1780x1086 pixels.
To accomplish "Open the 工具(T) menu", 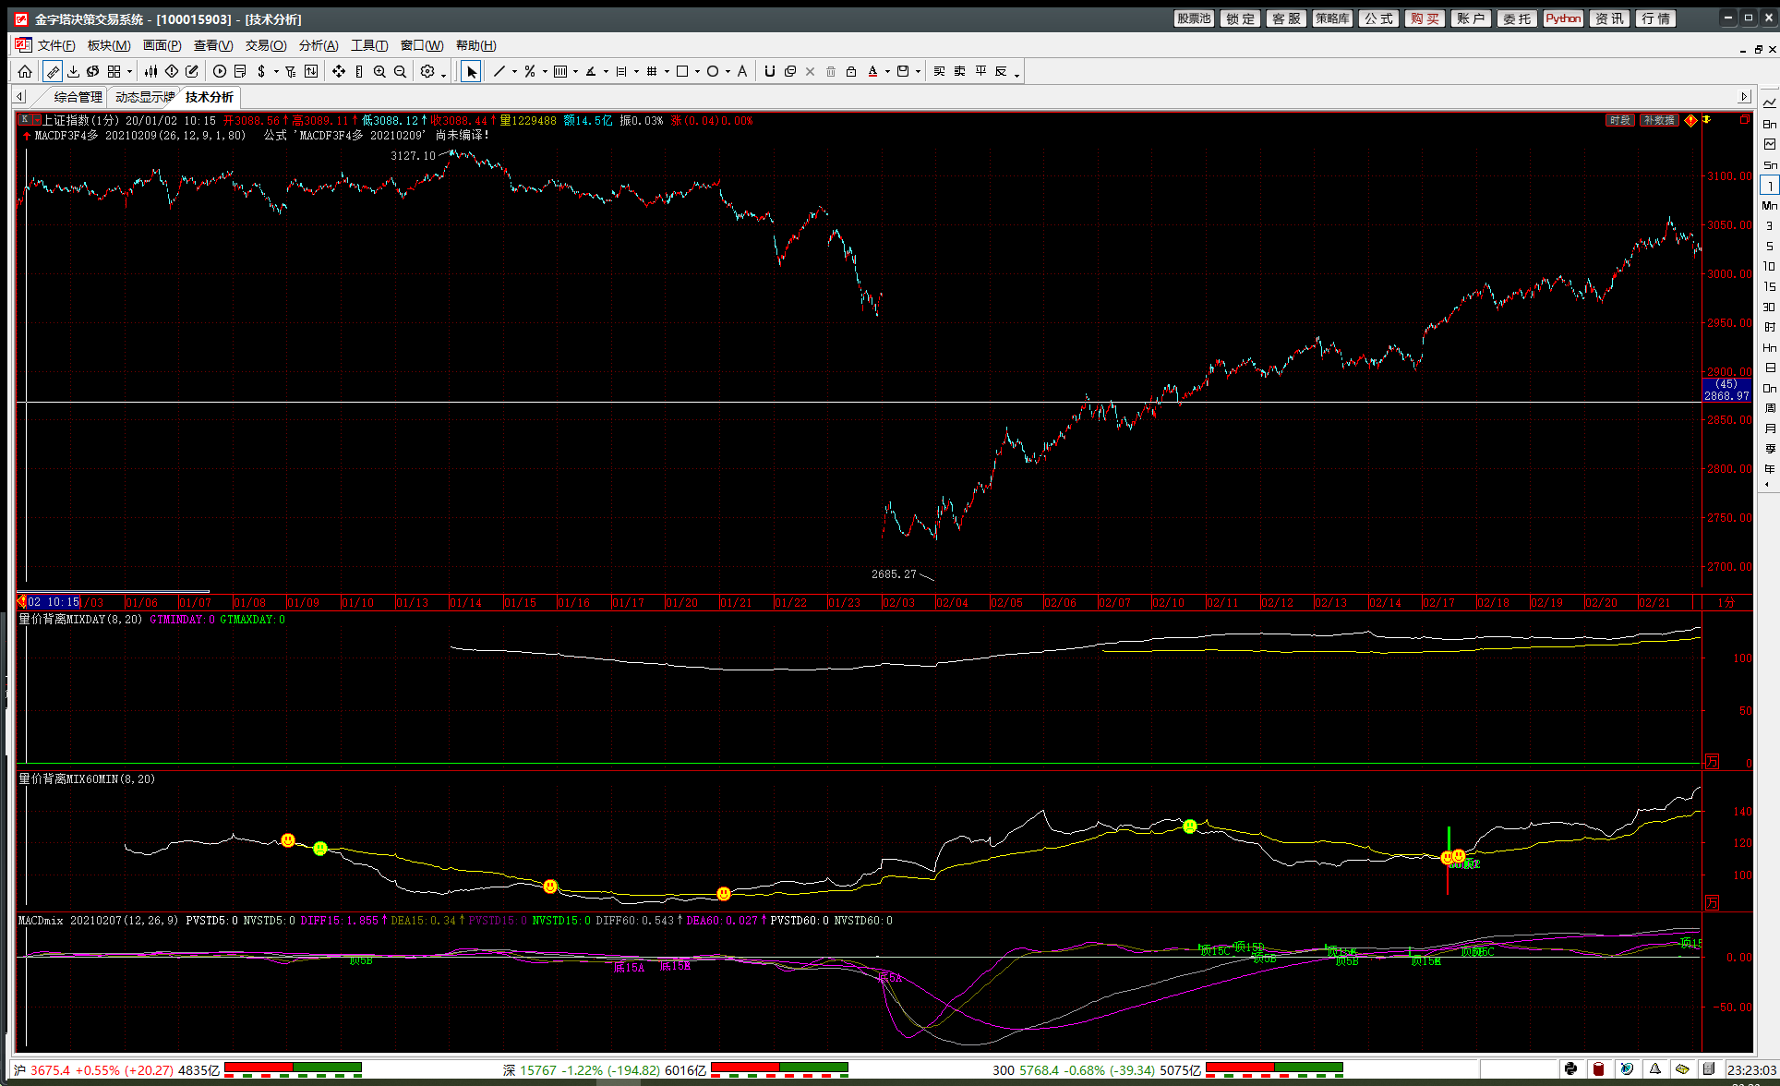I will click(x=369, y=45).
